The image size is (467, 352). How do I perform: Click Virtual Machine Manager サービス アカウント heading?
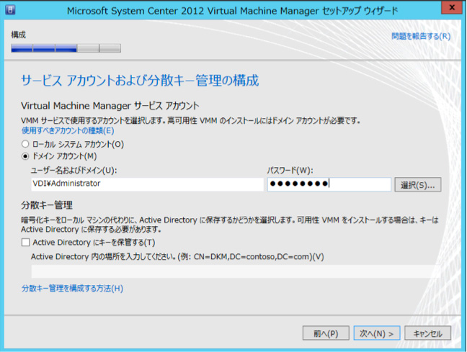point(110,106)
